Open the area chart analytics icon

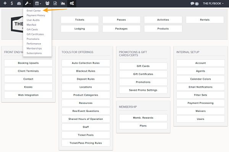[63, 3]
